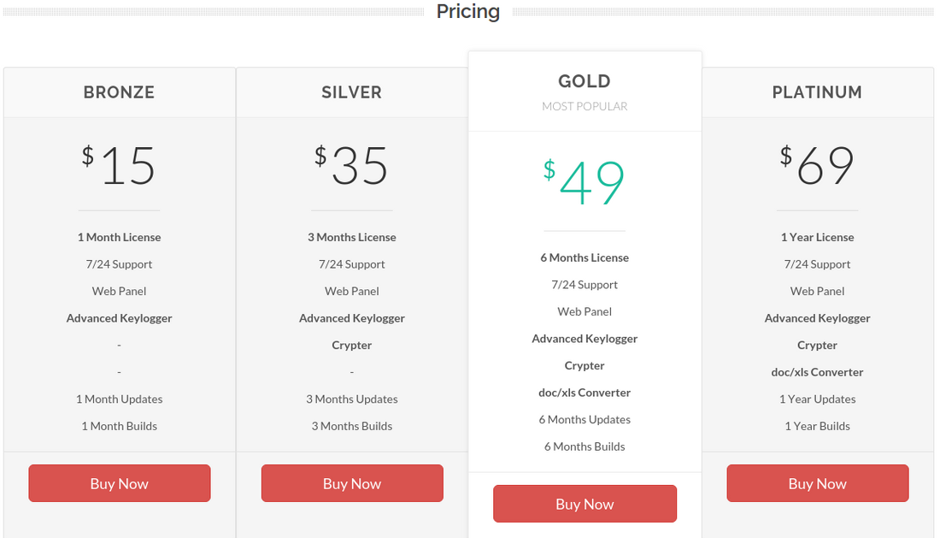Click Buy Now under the Silver plan
The image size is (940, 538).
[x=352, y=483]
